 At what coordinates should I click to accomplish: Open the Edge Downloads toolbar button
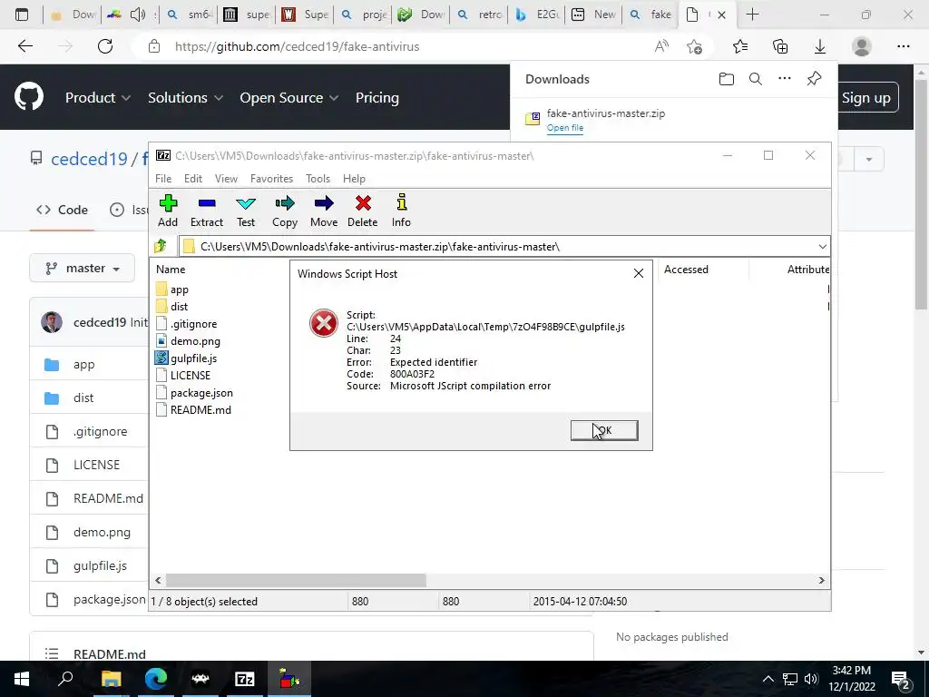(820, 46)
